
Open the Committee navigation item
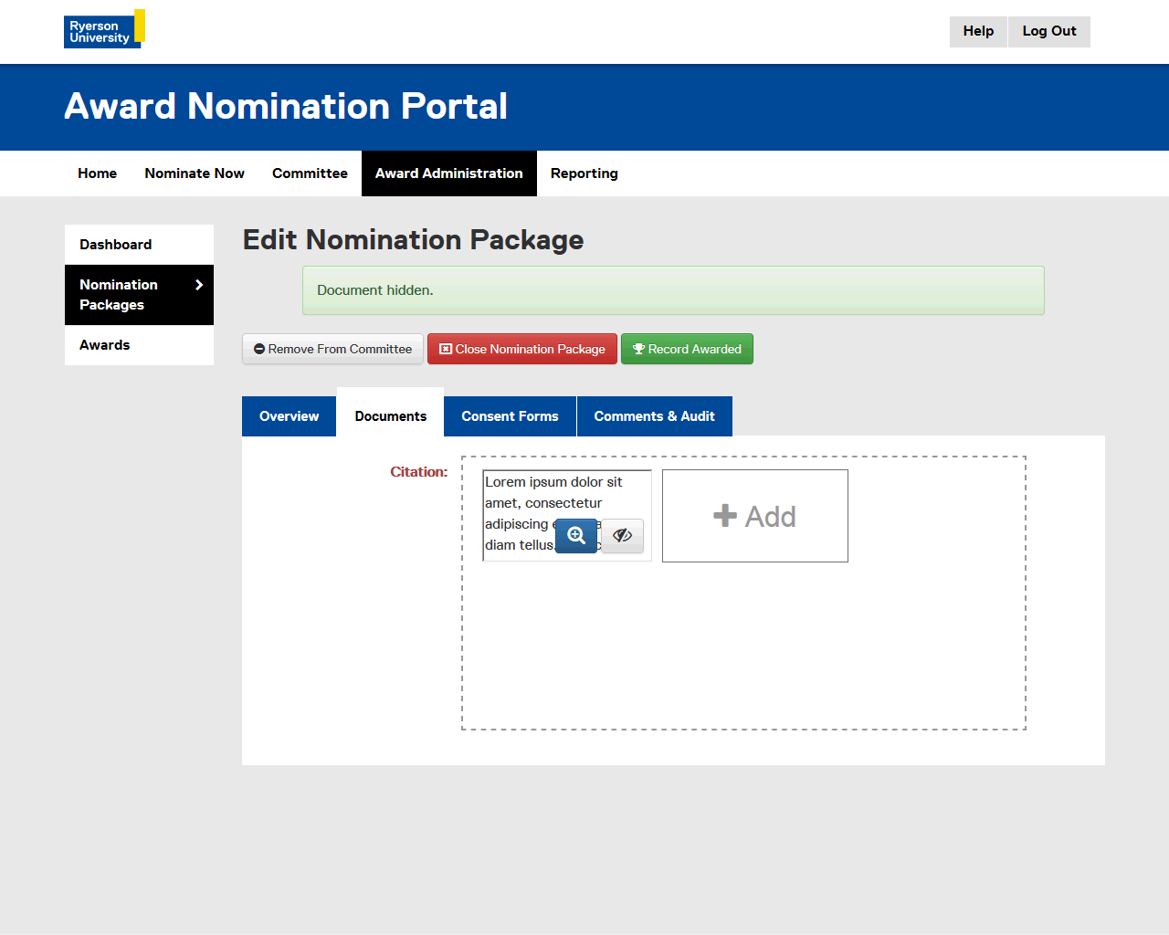[x=310, y=173]
